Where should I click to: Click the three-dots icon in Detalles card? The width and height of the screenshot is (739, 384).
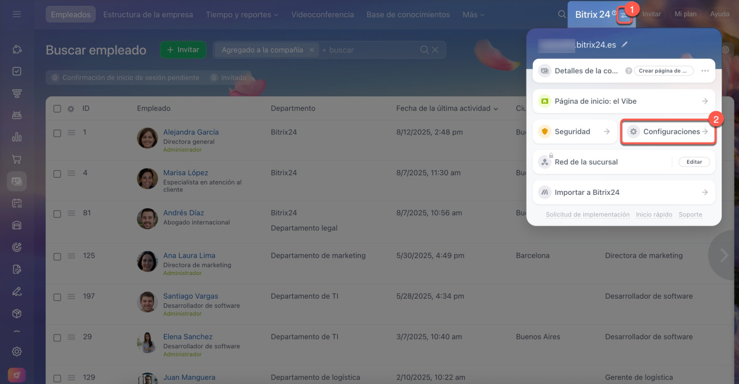705,71
